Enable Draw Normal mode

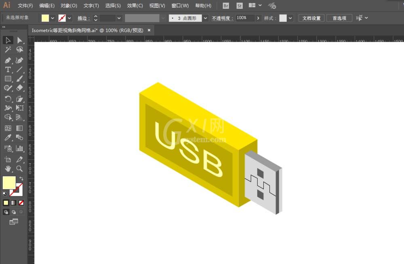(6, 212)
